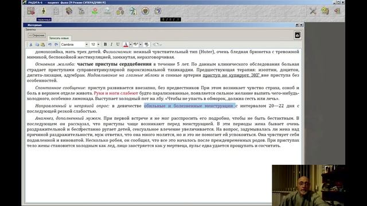Redo edit in the editor toolbar
Image resolution: width=367 pixels, height=206 pixels.
[56, 45]
